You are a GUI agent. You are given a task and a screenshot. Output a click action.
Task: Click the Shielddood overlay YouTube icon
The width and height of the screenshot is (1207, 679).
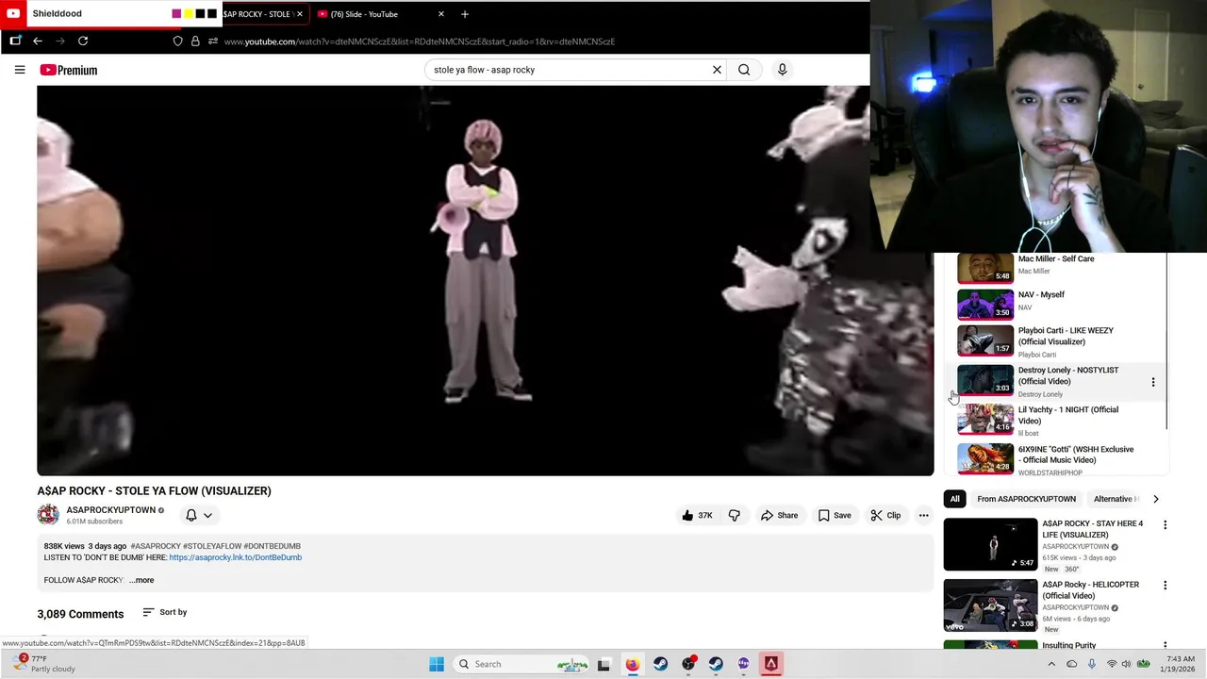(x=13, y=13)
